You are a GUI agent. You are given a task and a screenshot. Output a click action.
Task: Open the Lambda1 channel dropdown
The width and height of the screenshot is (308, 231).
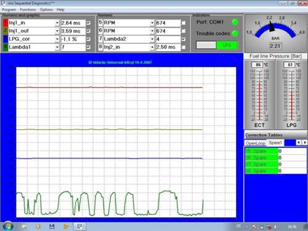[x=57, y=47]
